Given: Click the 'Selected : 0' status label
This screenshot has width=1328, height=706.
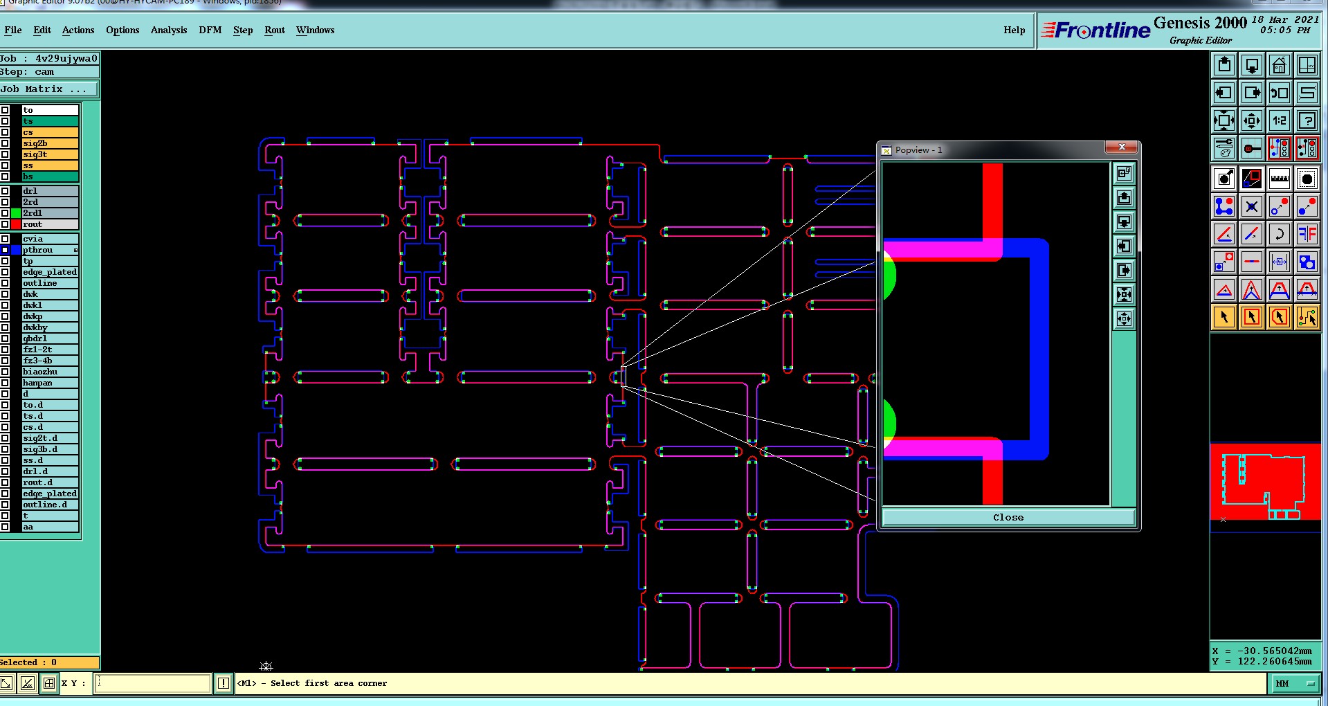Looking at the screenshot, I should (x=49, y=662).
